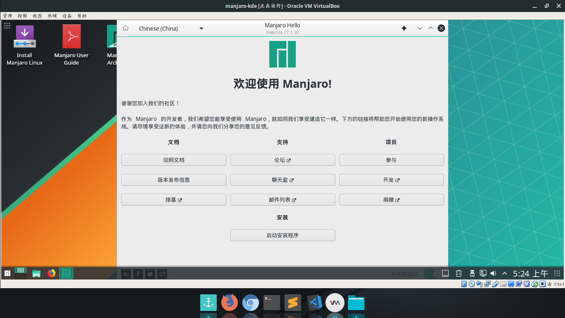Image resolution: width=565 pixels, height=318 pixels.
Task: Open the VM app in the host dock
Action: [335, 303]
